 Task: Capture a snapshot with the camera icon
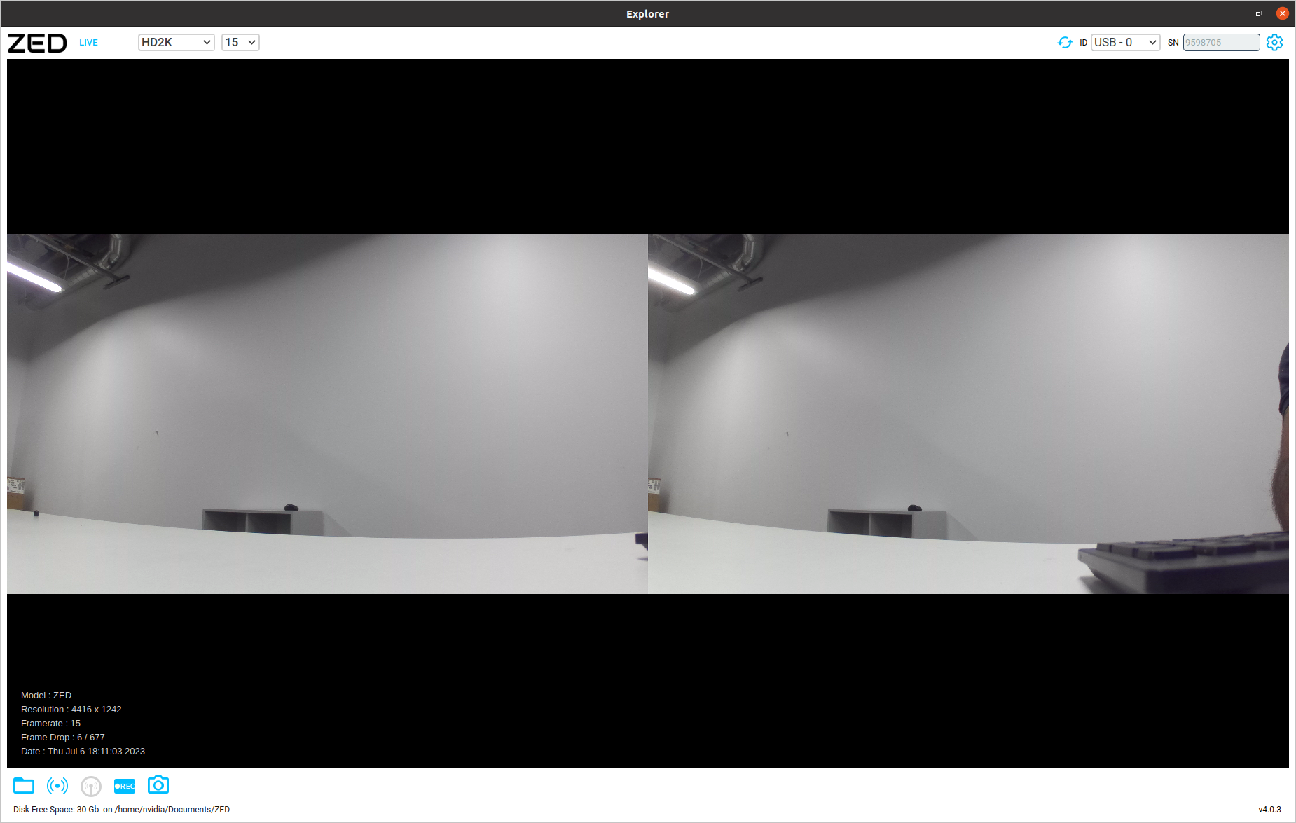[x=158, y=785]
